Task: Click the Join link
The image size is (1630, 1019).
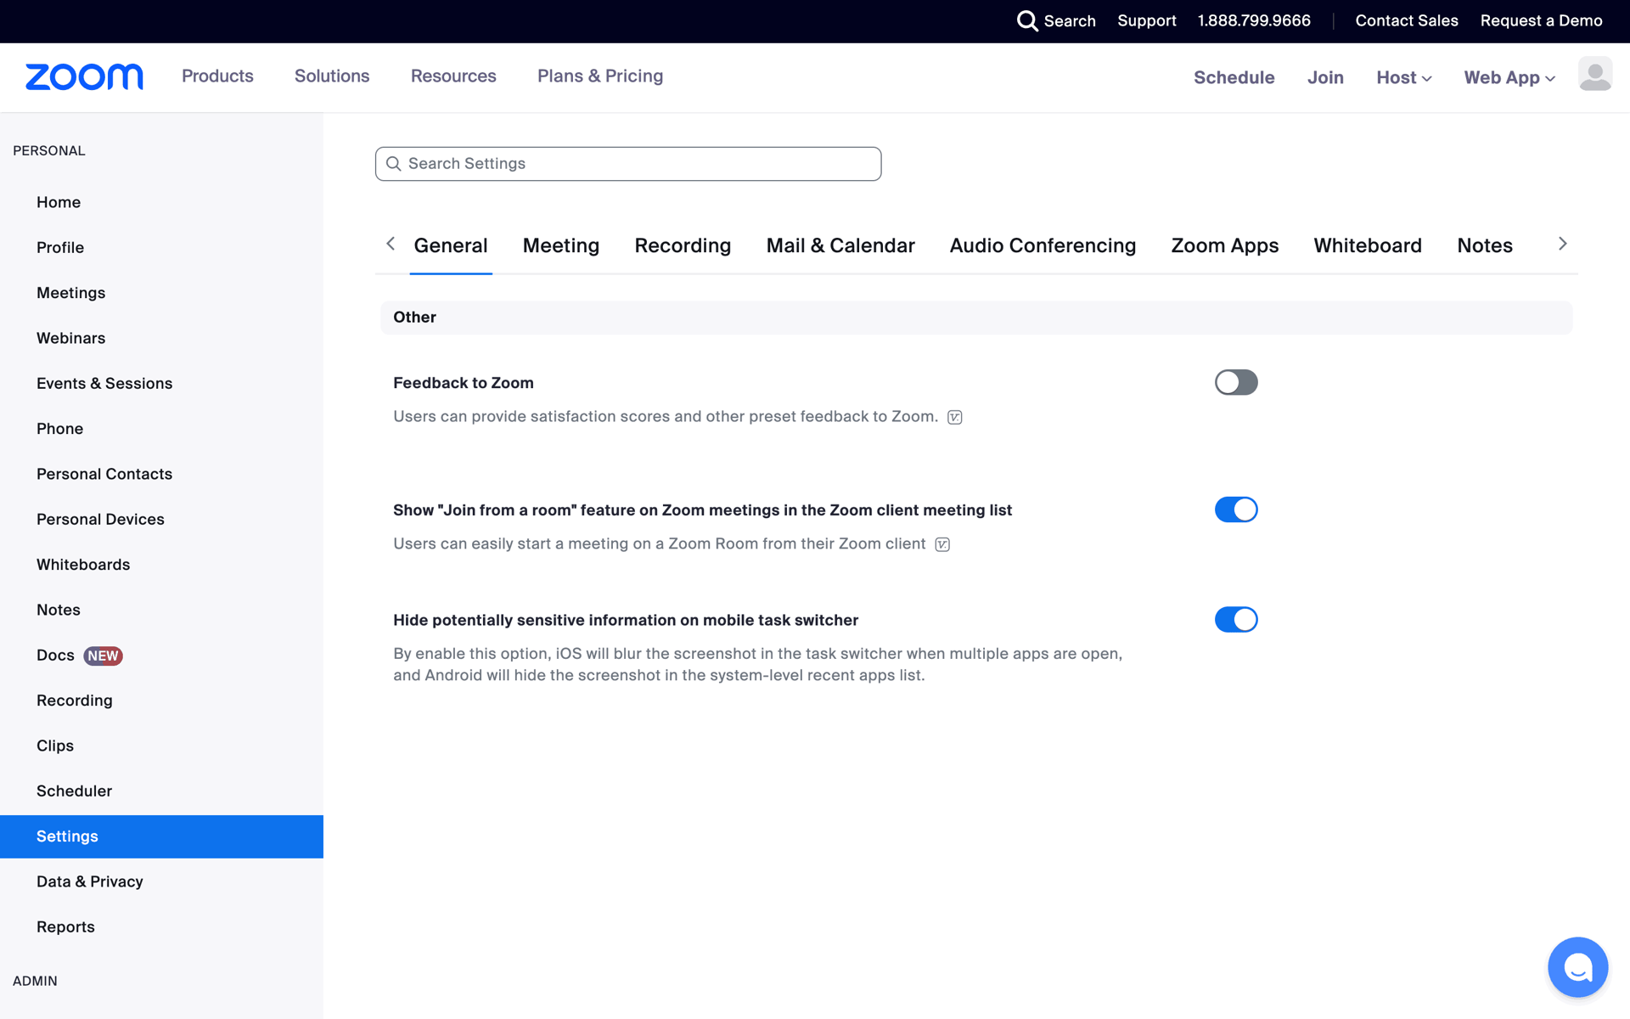Action: pyautogui.click(x=1325, y=77)
